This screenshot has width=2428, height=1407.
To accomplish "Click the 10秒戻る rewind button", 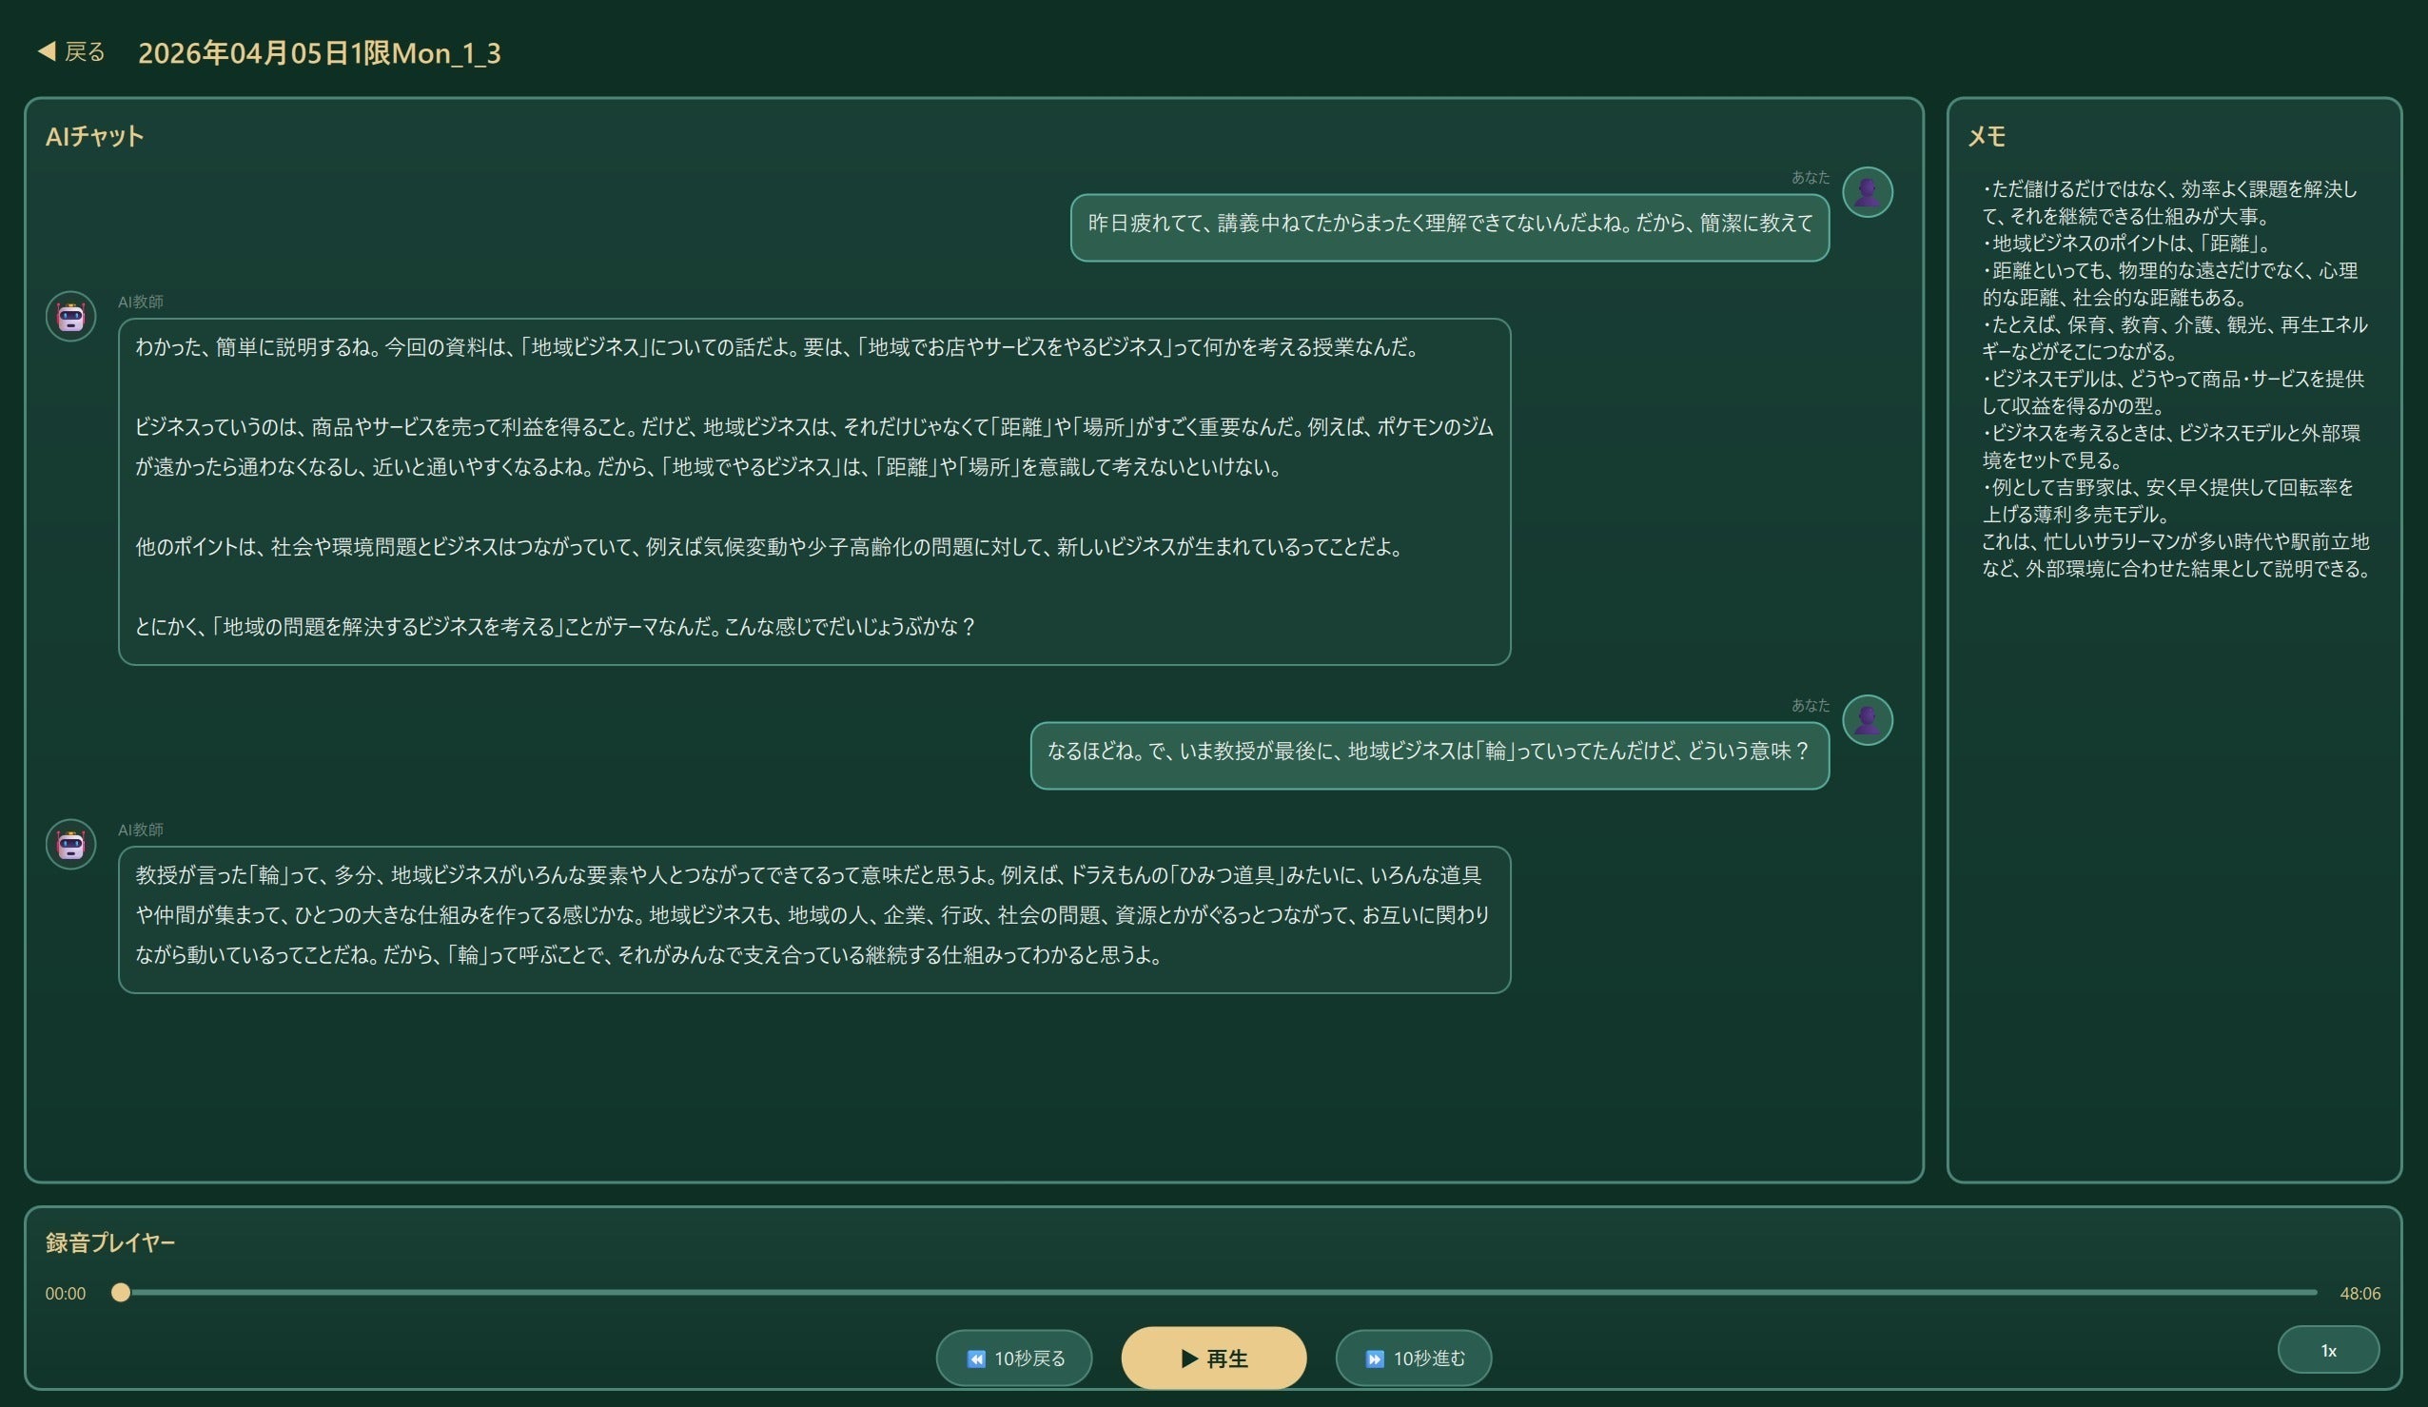I will tap(1013, 1358).
